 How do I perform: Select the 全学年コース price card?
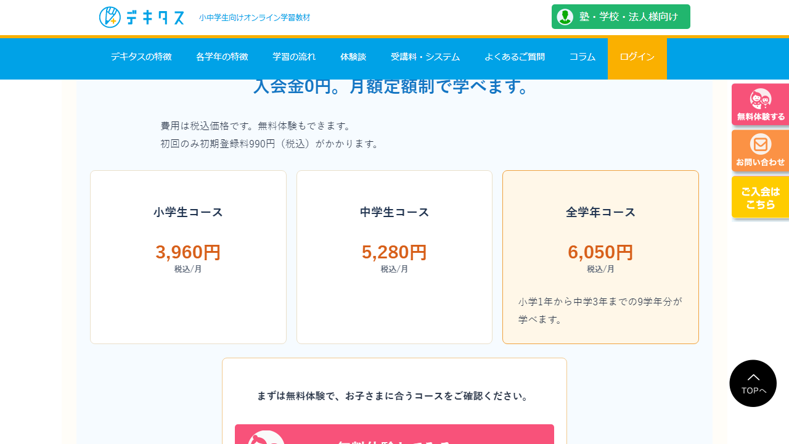pyautogui.click(x=600, y=257)
